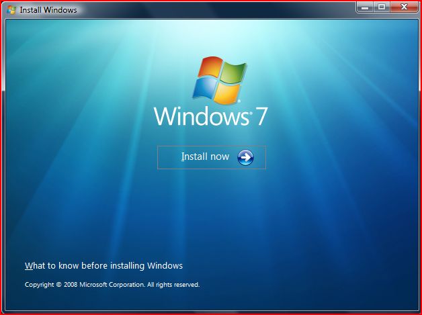Click the Microsoft copyright notice text
This screenshot has height=315, width=422.
coord(112,285)
